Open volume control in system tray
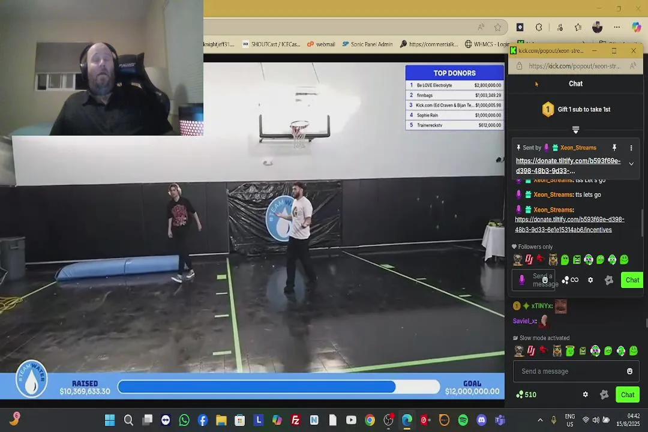The image size is (648, 432). pyautogui.click(x=596, y=420)
